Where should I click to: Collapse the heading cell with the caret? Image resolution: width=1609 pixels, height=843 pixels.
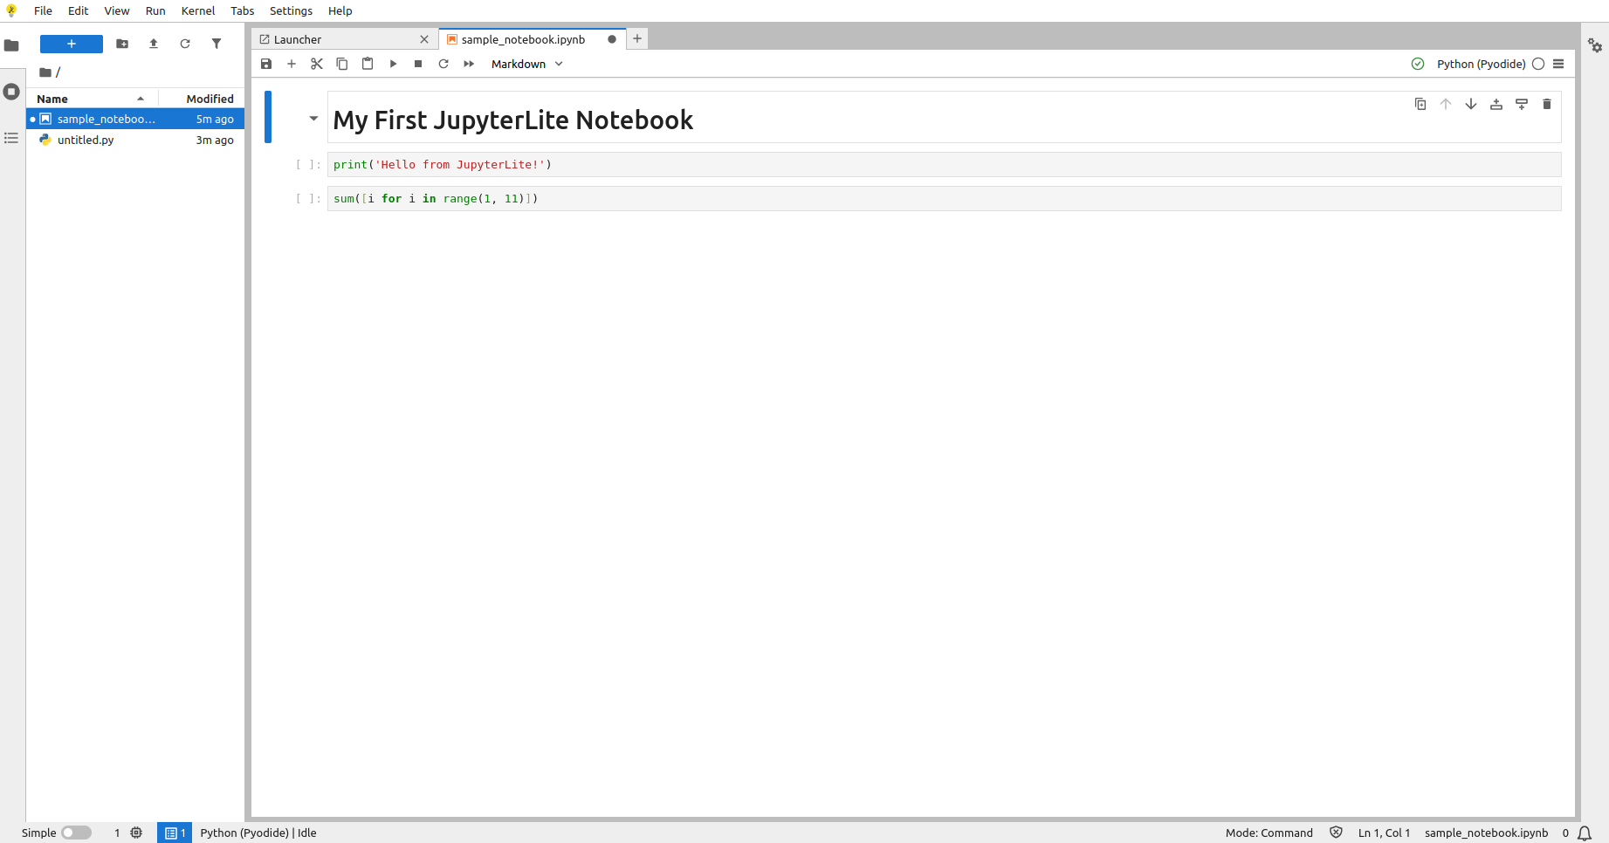313,119
